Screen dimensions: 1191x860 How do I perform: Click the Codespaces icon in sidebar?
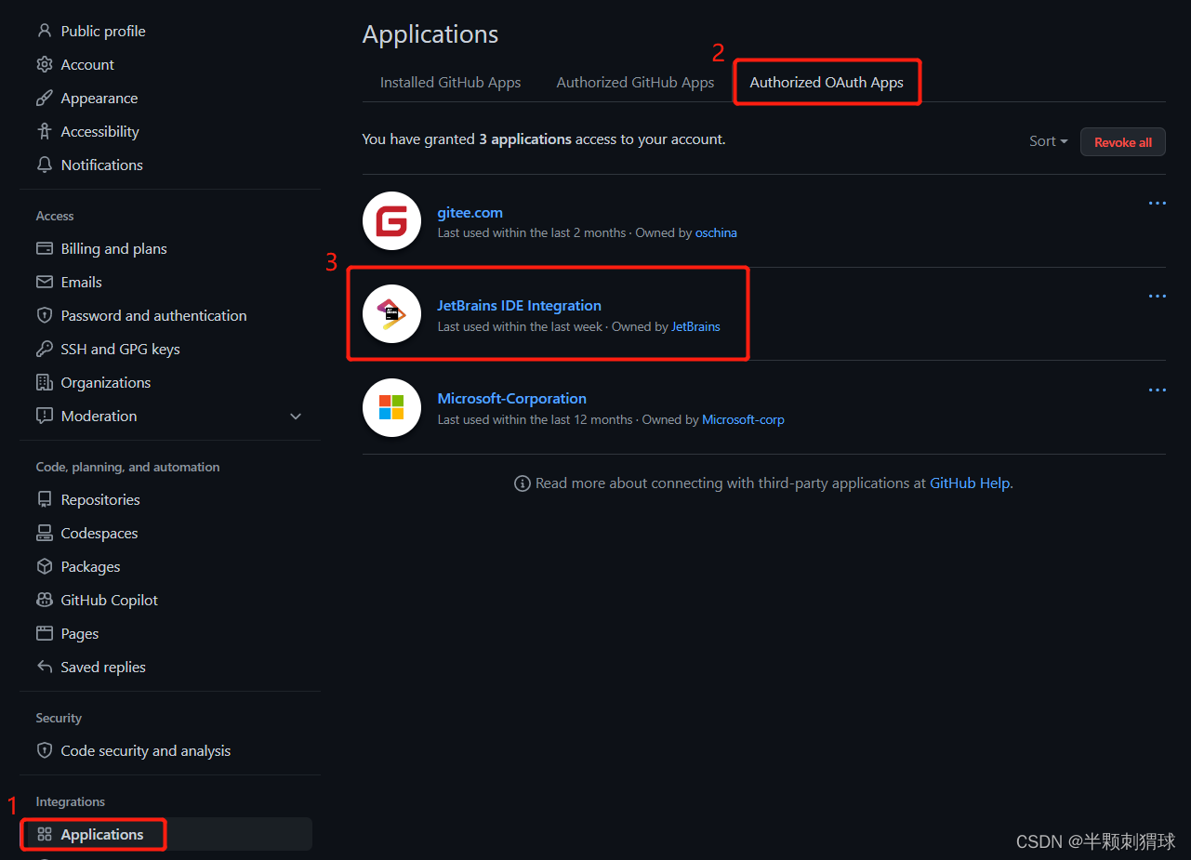[45, 533]
